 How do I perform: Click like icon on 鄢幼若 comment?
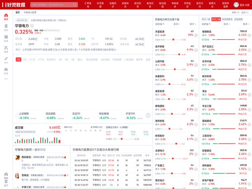click(65, 157)
